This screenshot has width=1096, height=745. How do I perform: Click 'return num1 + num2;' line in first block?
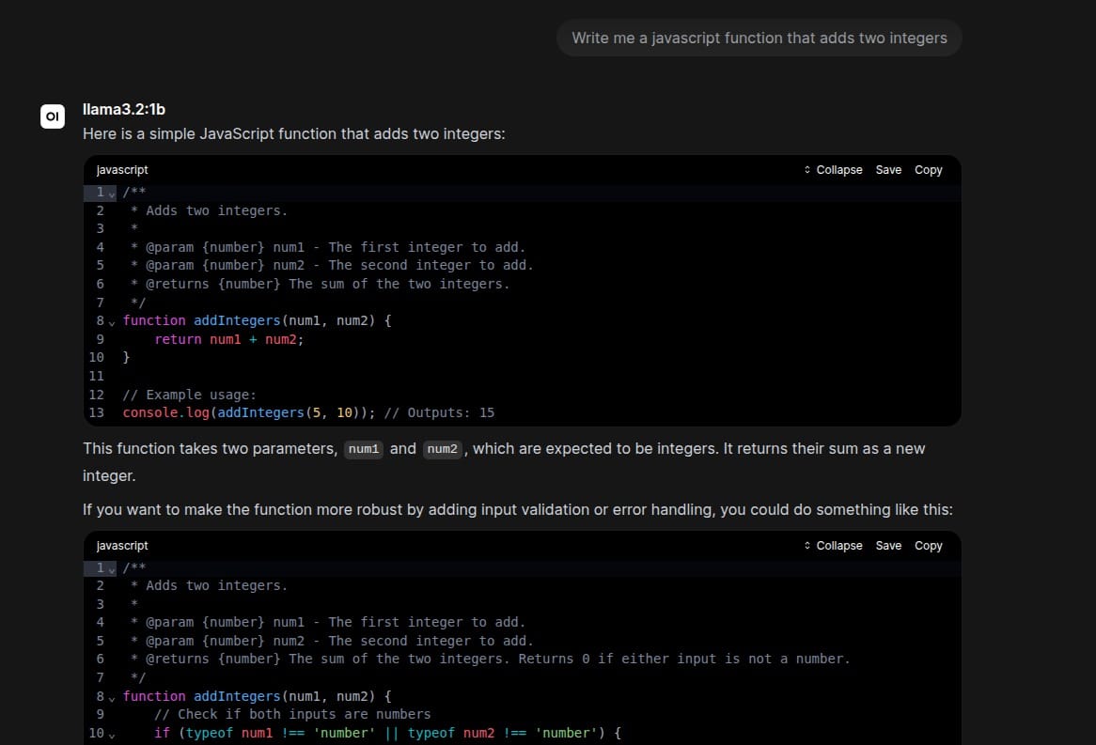tap(229, 339)
